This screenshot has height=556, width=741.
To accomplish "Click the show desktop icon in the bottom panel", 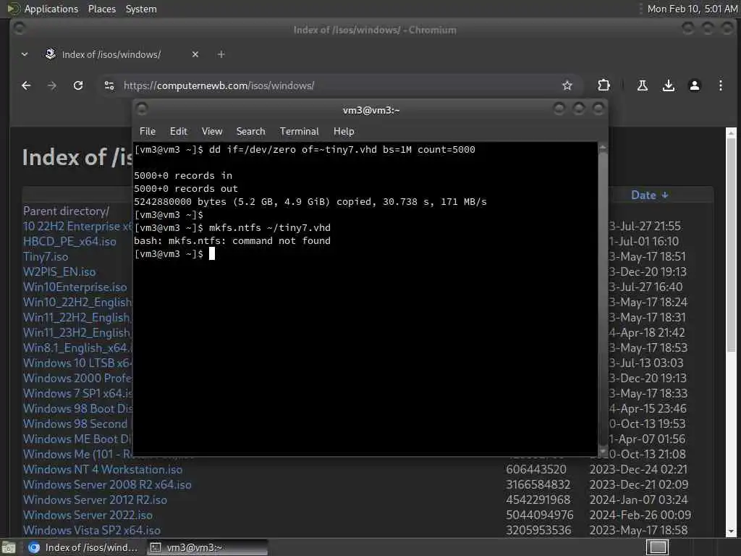I will [9, 547].
